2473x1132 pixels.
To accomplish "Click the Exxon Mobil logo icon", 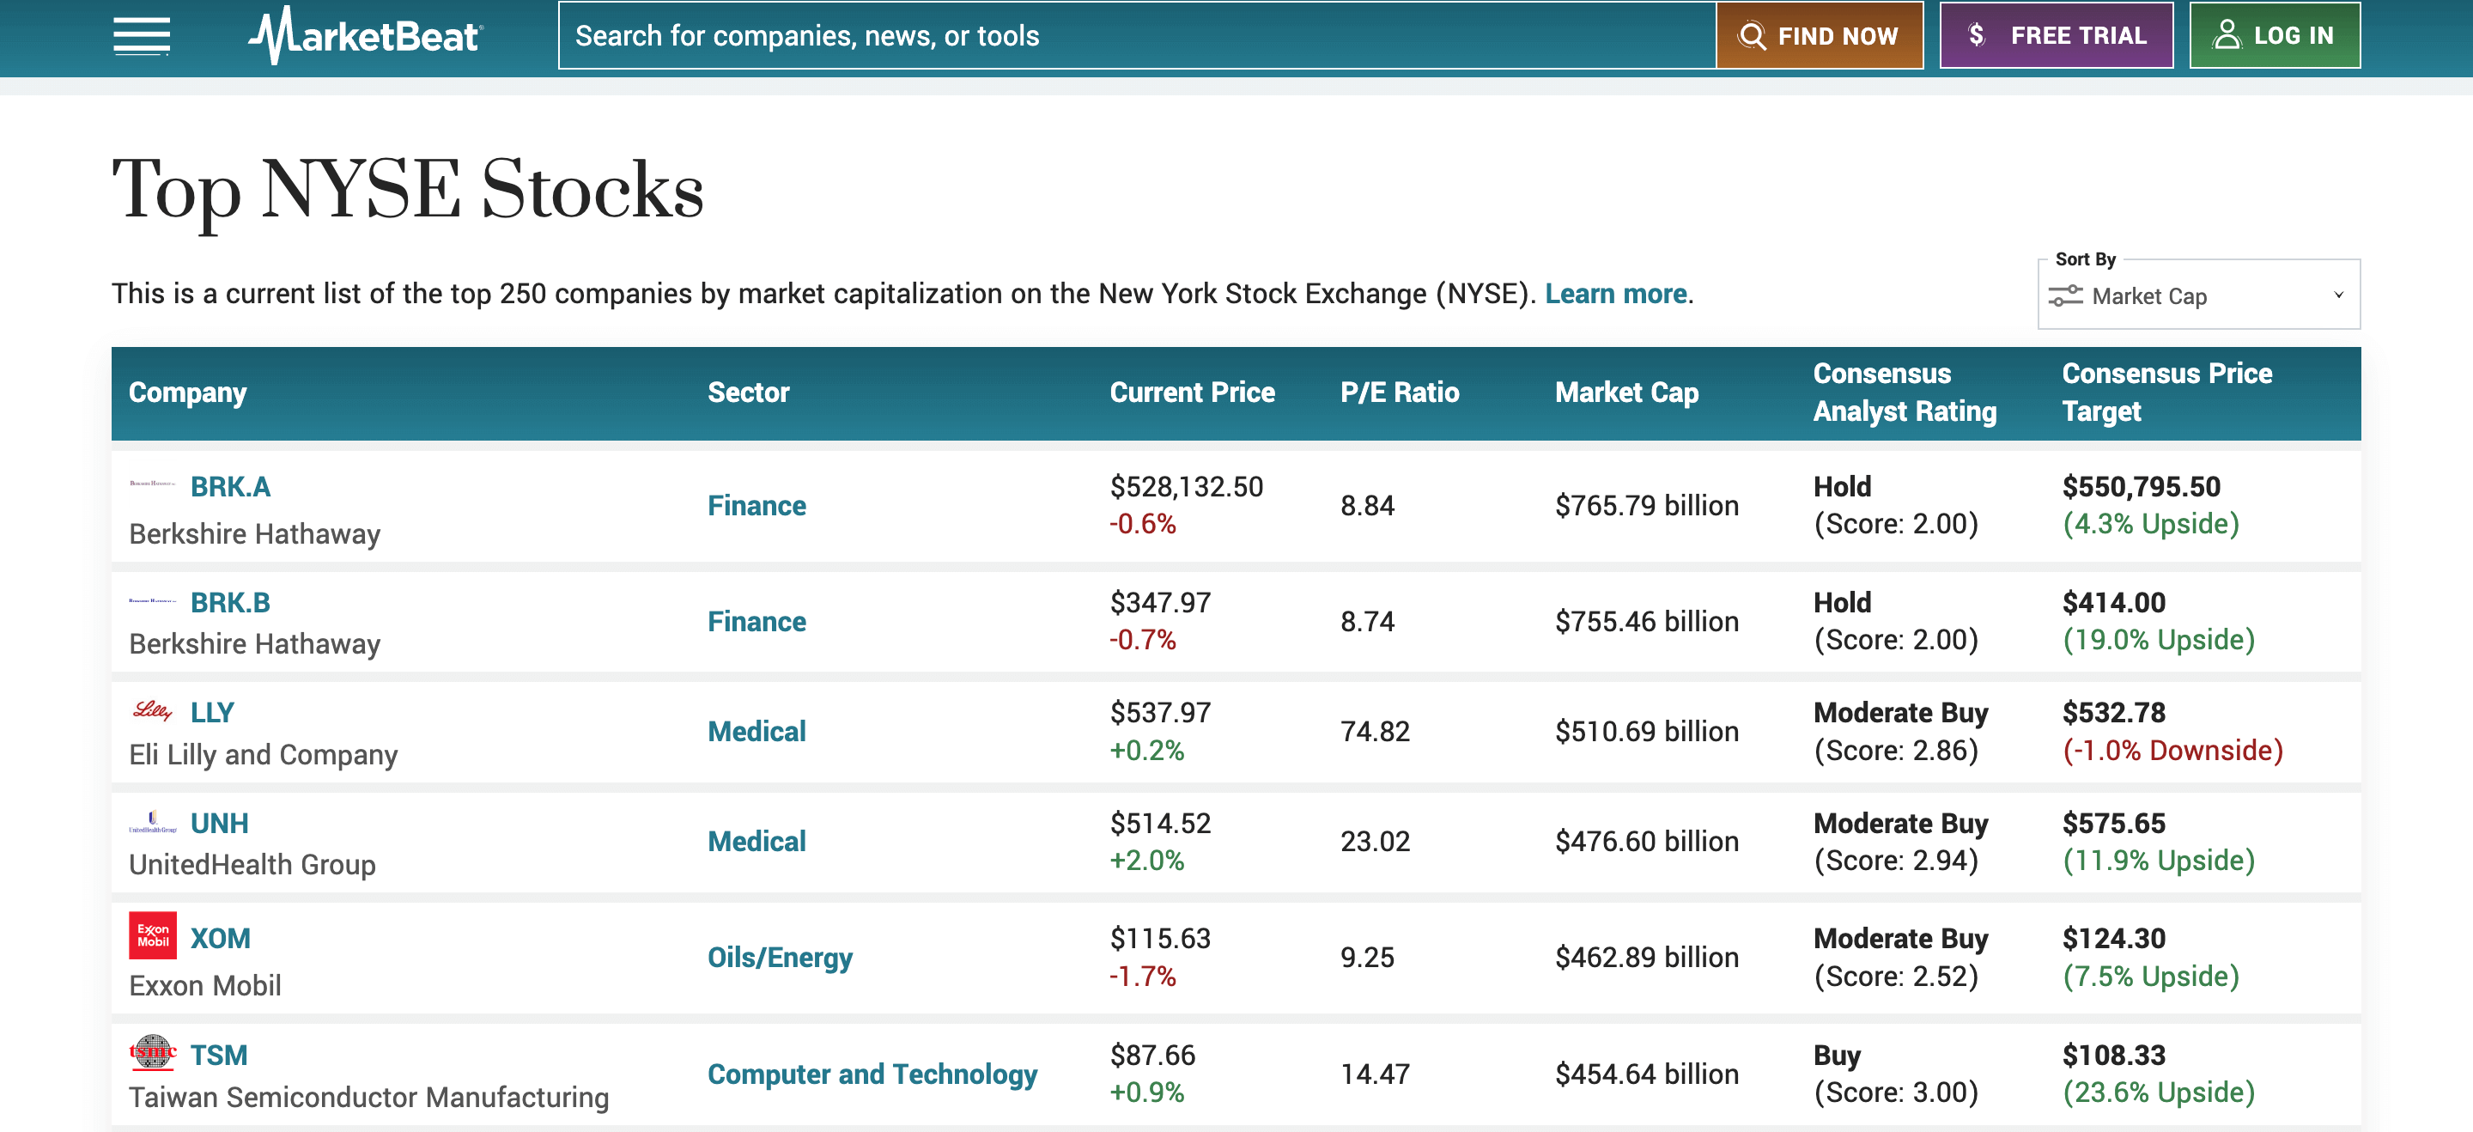I will 153,935.
